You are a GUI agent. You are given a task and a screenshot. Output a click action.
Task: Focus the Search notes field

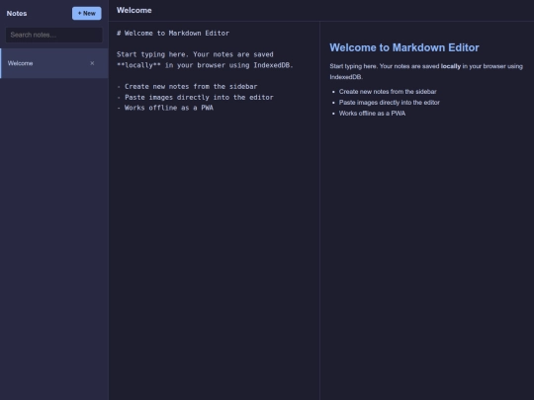[x=53, y=35]
